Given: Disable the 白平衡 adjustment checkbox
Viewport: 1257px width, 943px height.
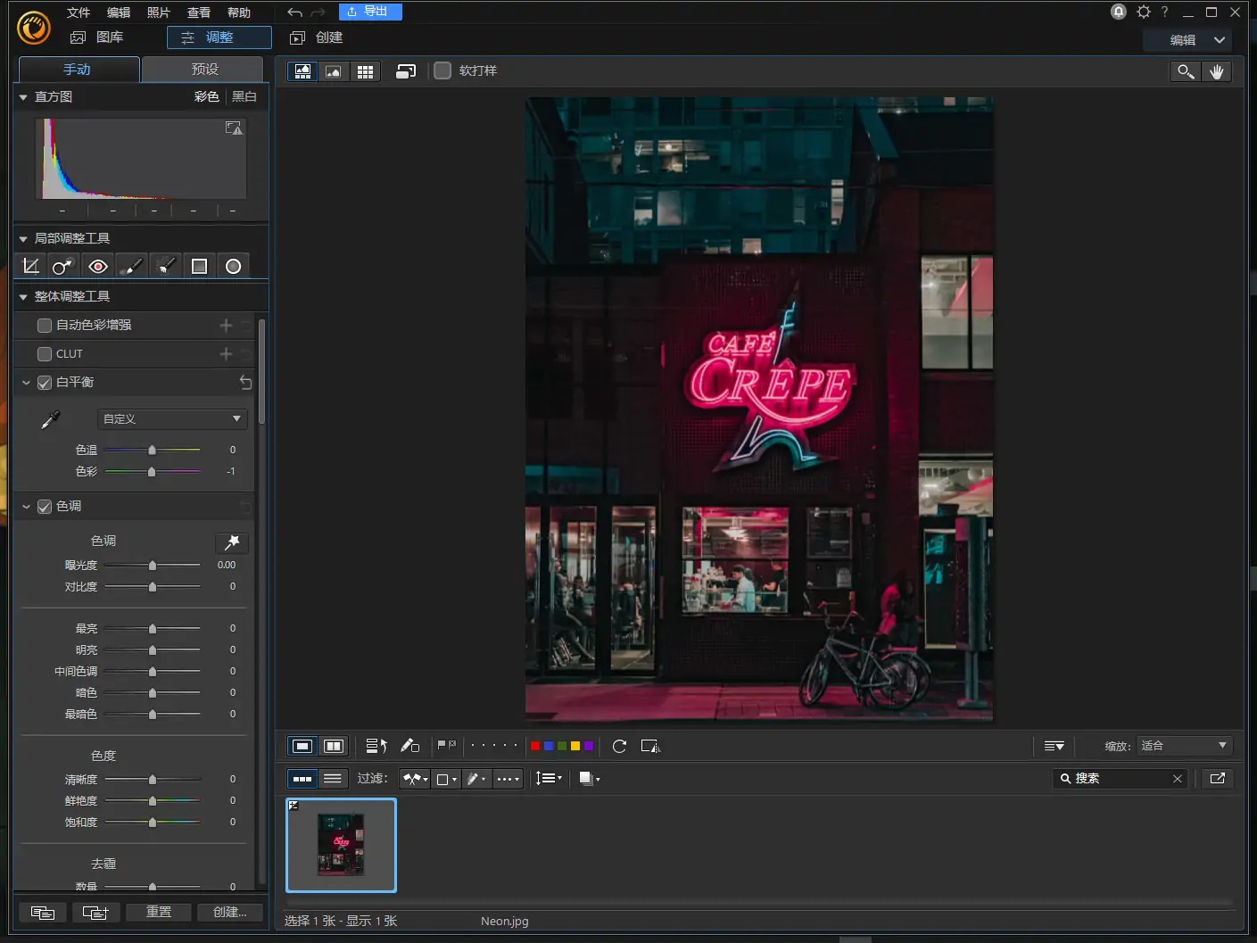Looking at the screenshot, I should click(x=44, y=382).
